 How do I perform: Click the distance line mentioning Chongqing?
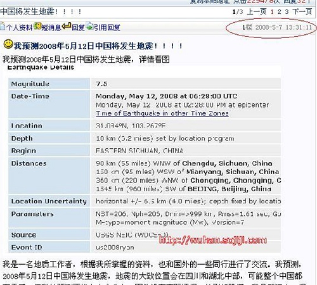pyautogui.click(x=188, y=180)
